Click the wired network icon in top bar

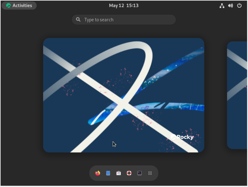(222, 5)
